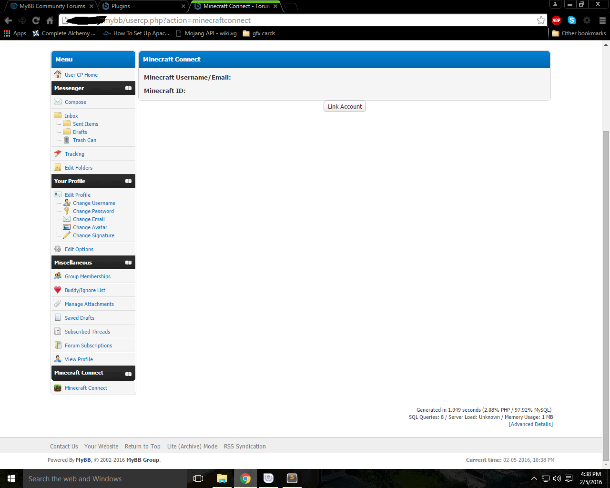Open Adblock Plus extension icon
The image size is (610, 488).
click(x=556, y=20)
